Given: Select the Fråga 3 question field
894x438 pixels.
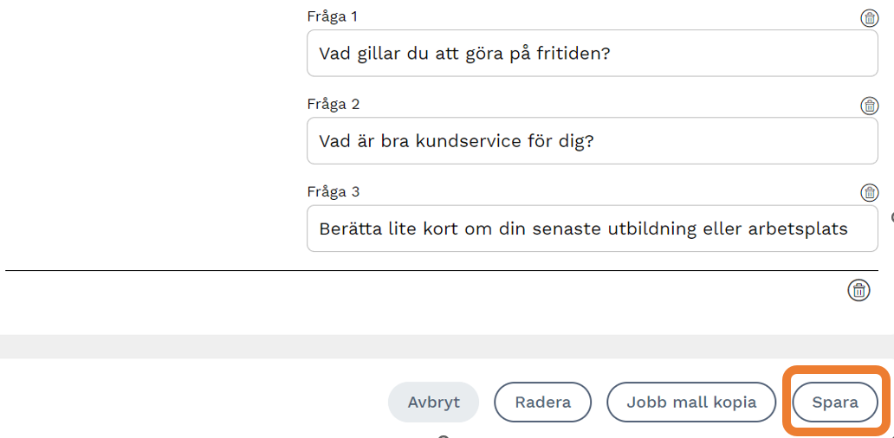Looking at the screenshot, I should point(593,229).
